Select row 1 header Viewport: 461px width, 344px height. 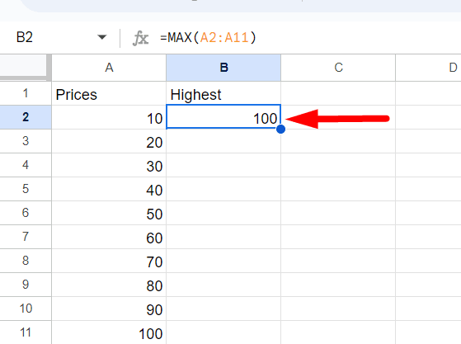(26, 93)
